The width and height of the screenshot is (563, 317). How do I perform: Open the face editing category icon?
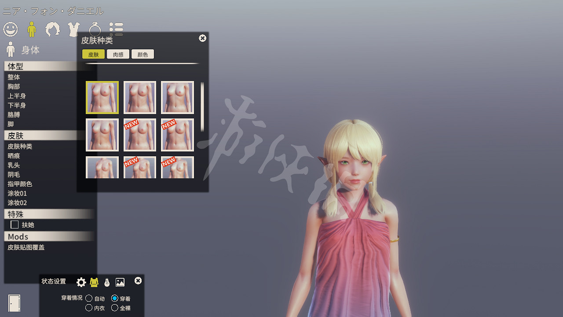[x=11, y=29]
